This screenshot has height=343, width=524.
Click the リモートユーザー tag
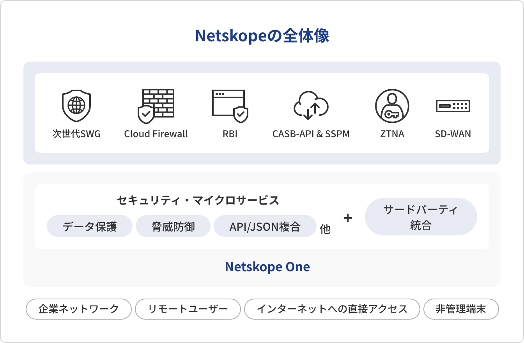pyautogui.click(x=188, y=309)
